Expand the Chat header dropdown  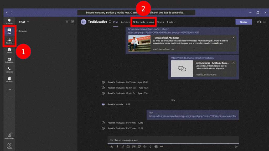(28, 22)
